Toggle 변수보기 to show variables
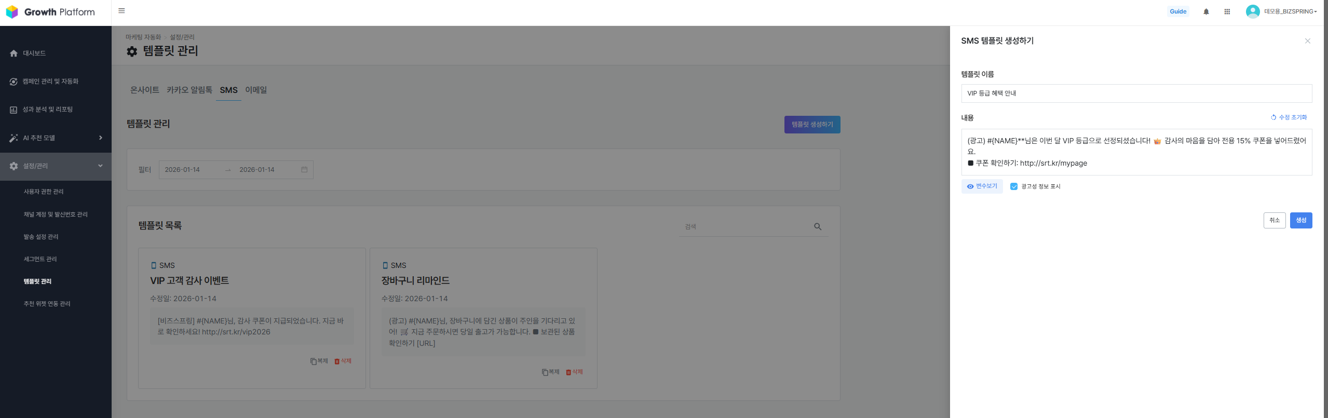Viewport: 1328px width, 418px height. [982, 186]
